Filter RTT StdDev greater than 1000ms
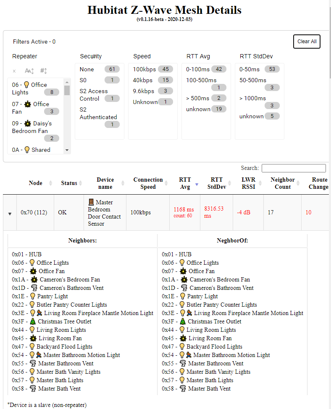 (259, 102)
